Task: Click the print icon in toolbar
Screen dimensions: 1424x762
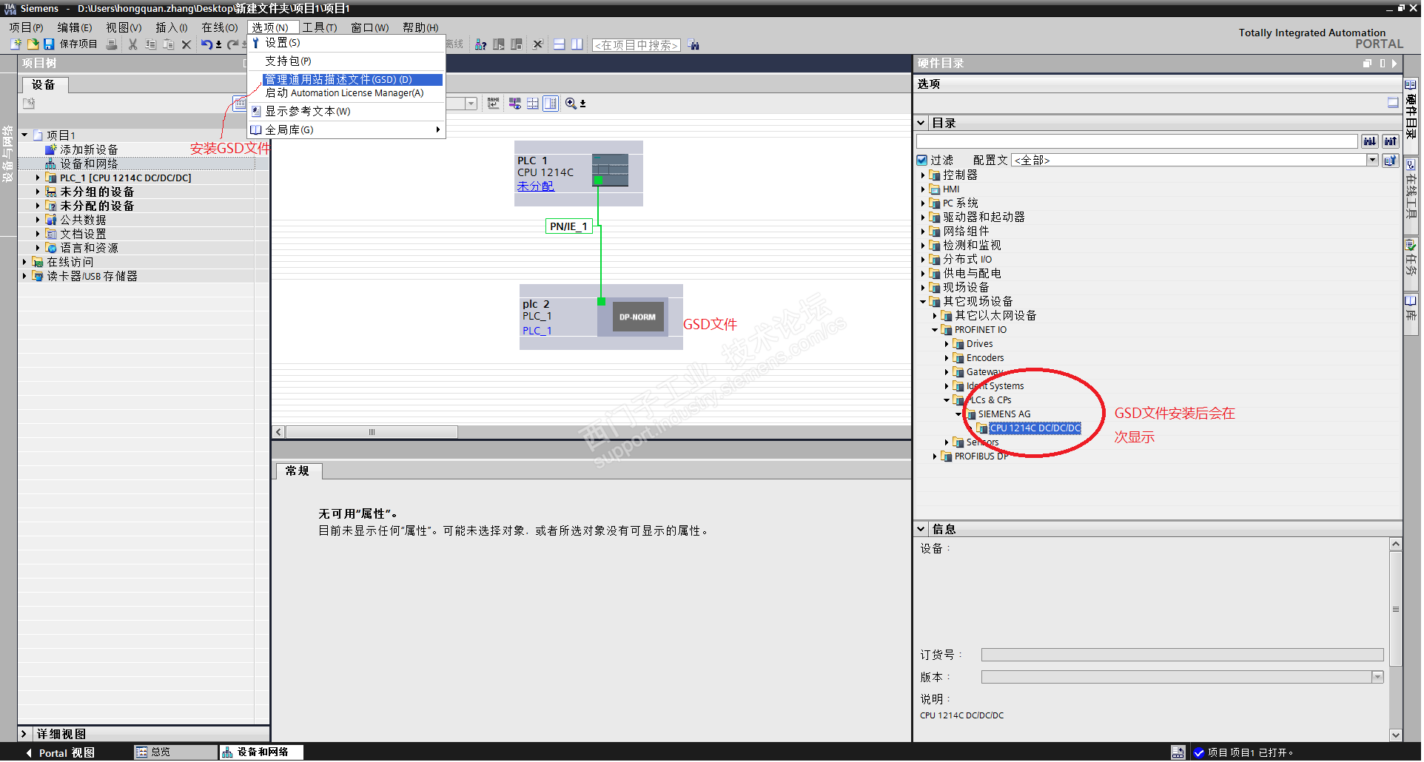Action: point(112,44)
